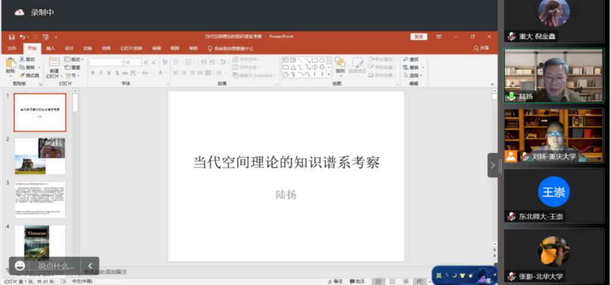Click the Cut (剪切) scissors icon
Image resolution: width=611 pixels, height=285 pixels.
coord(22,60)
